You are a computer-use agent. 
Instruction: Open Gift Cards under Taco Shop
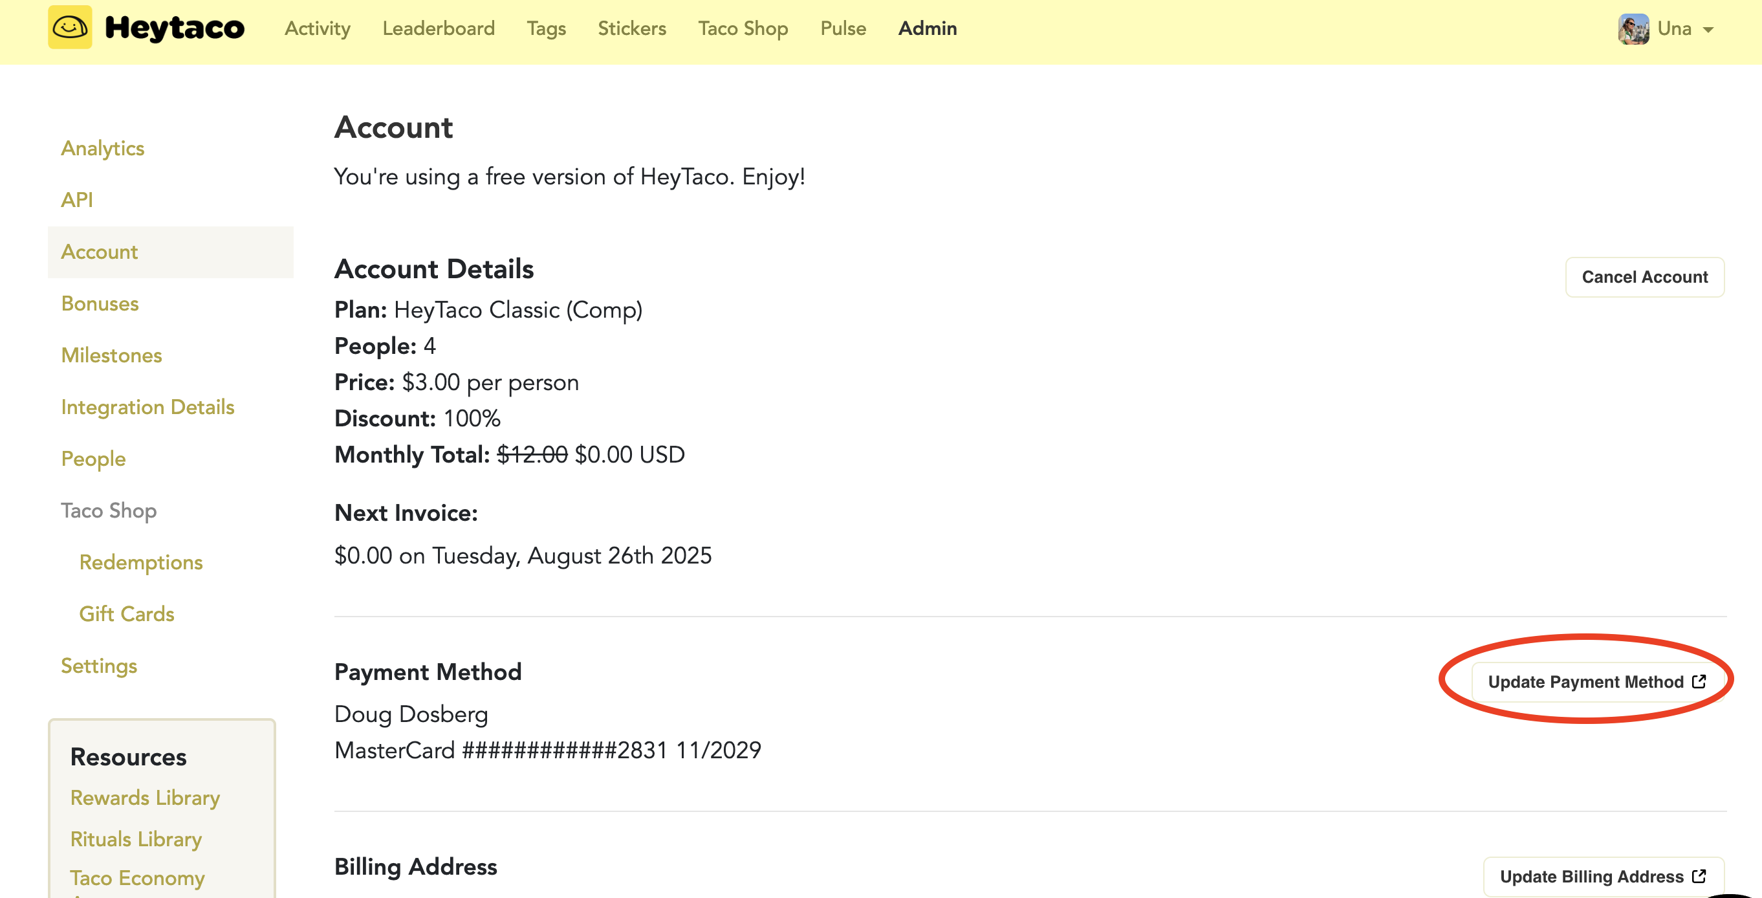[x=127, y=613]
